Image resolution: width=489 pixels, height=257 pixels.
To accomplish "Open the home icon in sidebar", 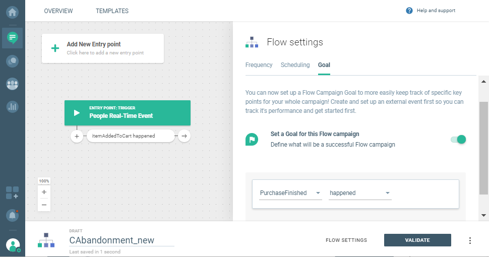I will [12, 11].
